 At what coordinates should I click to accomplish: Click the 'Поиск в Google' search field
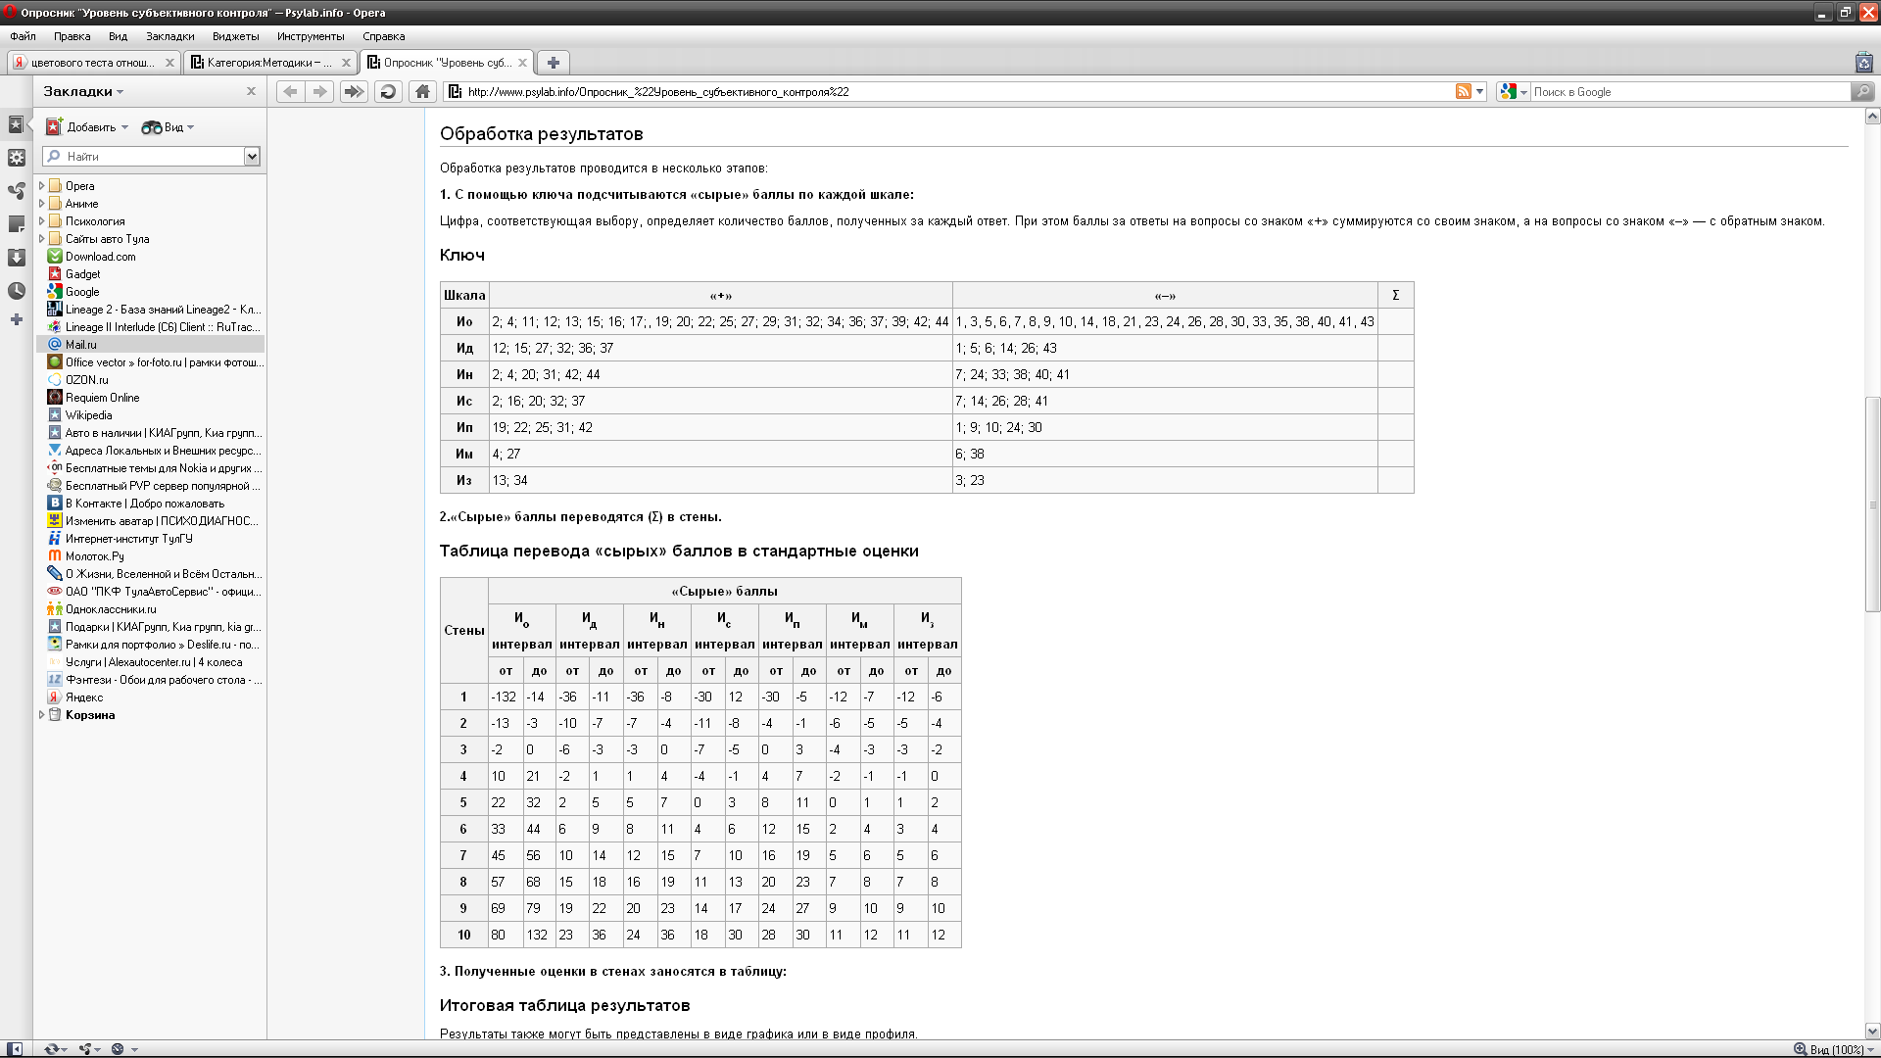[1690, 91]
